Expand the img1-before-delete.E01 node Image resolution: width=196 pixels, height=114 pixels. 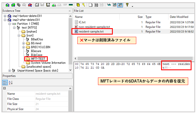pyautogui.click(x=5, y=16)
